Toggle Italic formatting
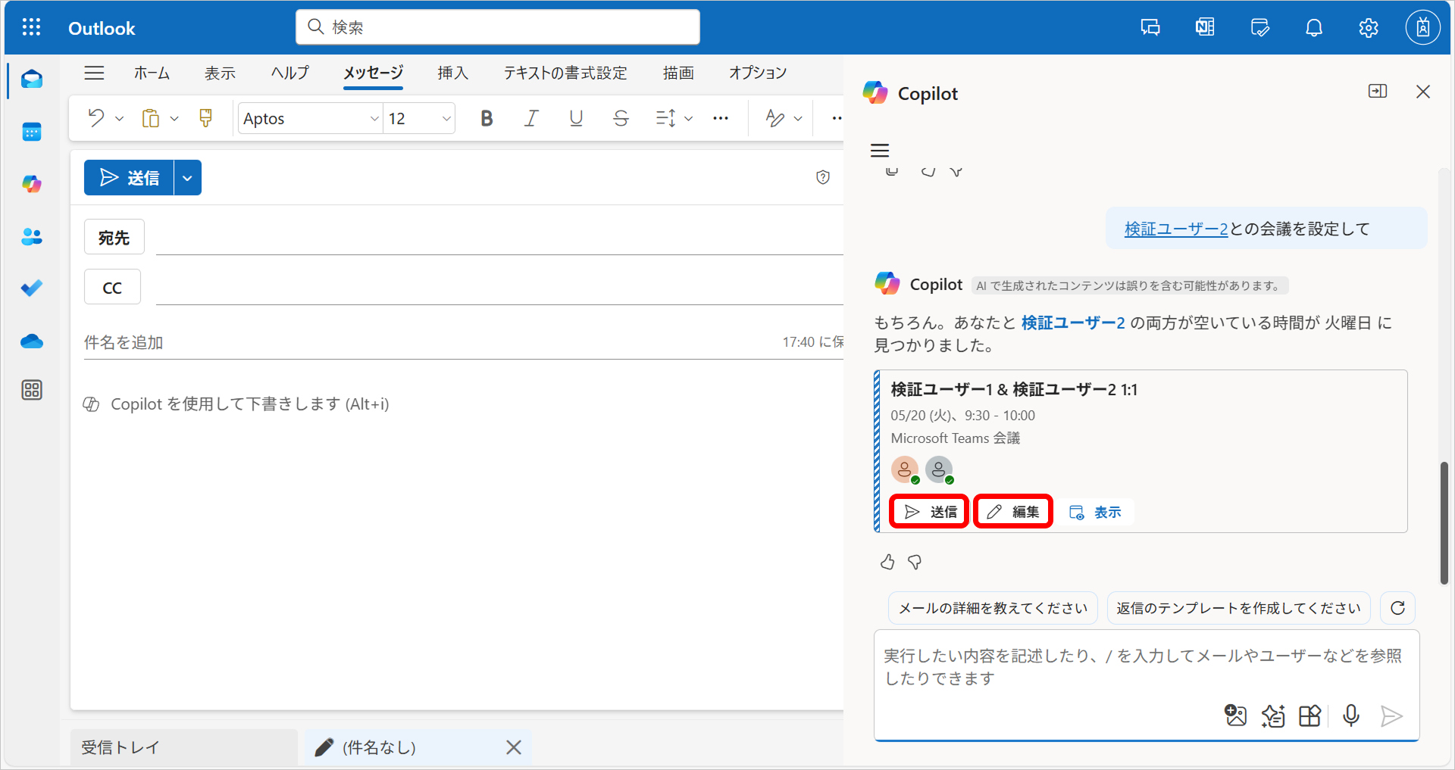The height and width of the screenshot is (770, 1455). tap(531, 118)
